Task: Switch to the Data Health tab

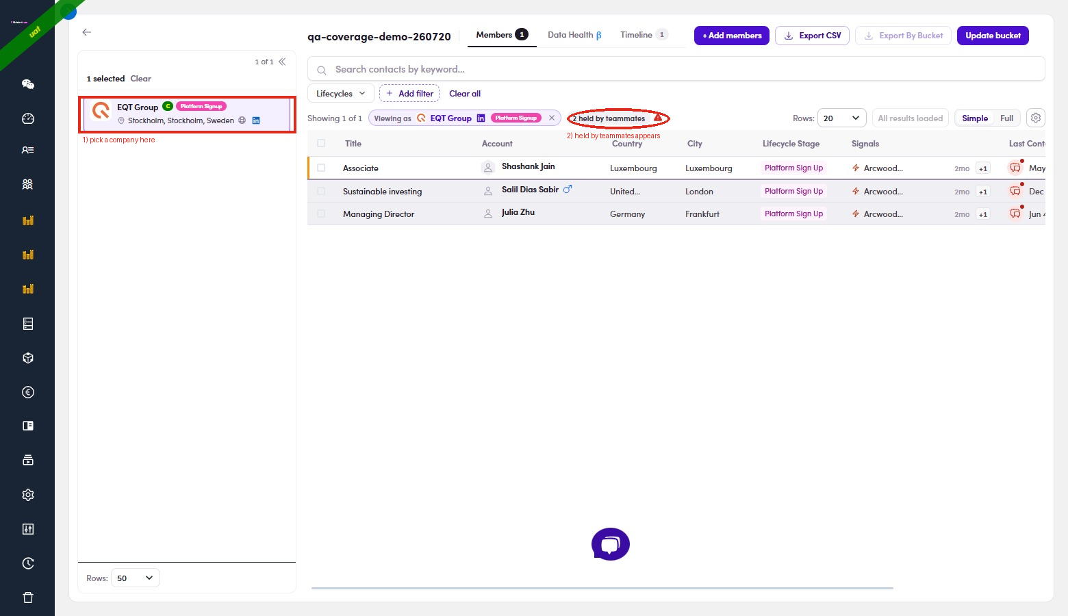Action: point(574,35)
